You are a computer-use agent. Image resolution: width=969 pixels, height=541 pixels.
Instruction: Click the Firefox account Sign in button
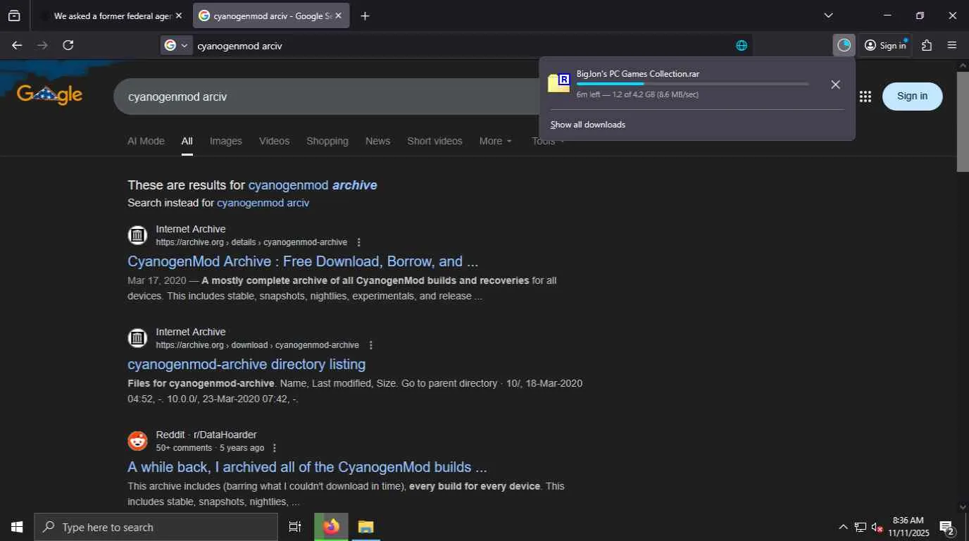(885, 45)
